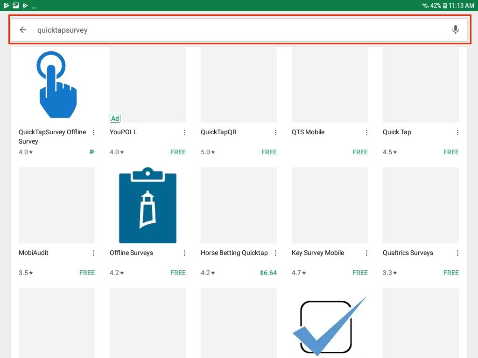This screenshot has height=358, width=478.
Task: Open overflow menu for QTS Mobile
Action: coord(366,132)
